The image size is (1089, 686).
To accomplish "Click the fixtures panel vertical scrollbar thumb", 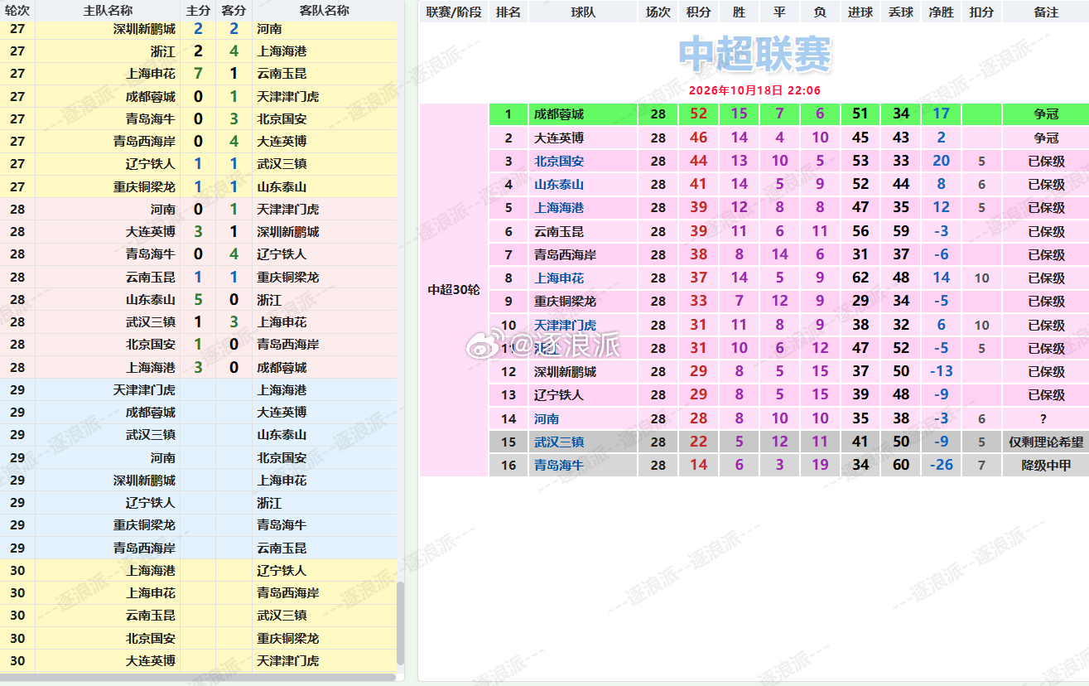I will tap(401, 623).
